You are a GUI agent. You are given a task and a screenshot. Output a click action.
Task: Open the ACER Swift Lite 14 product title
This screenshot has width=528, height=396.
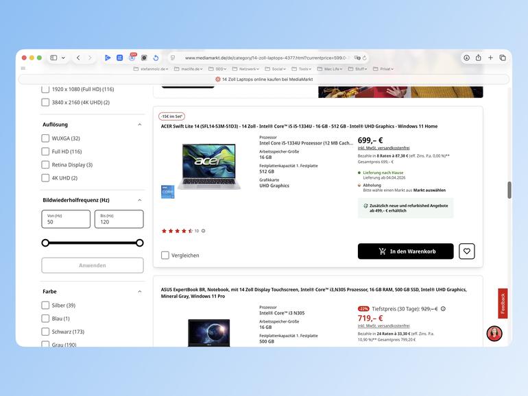click(299, 126)
